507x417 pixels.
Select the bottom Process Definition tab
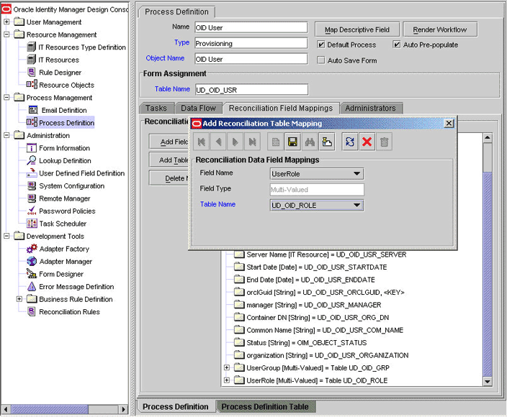click(x=176, y=407)
